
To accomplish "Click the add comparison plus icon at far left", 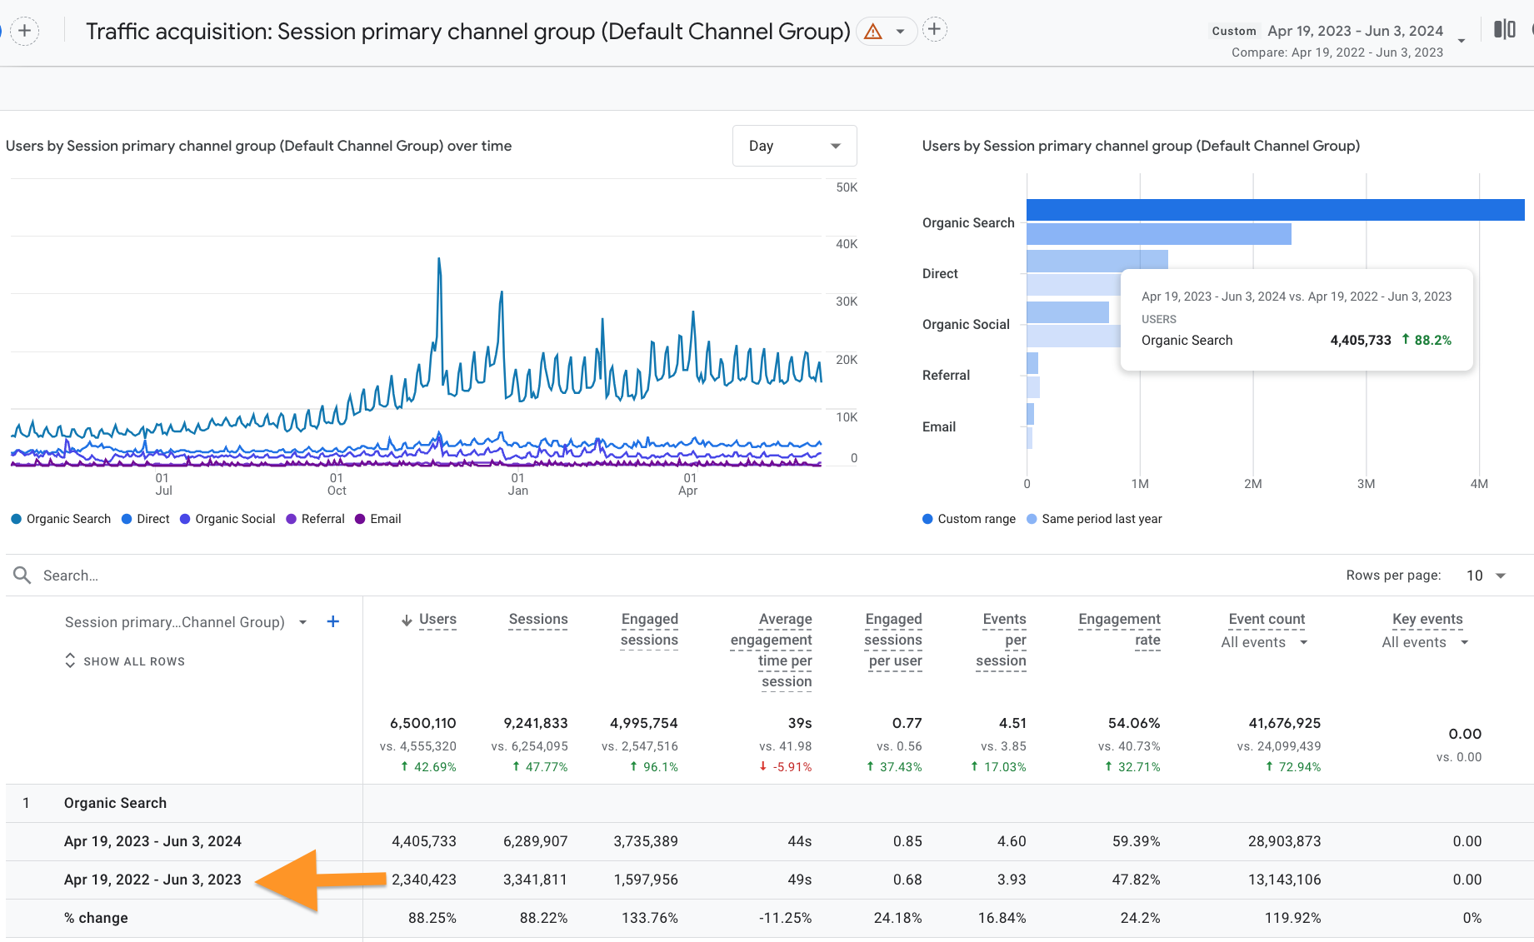I will 25,32.
